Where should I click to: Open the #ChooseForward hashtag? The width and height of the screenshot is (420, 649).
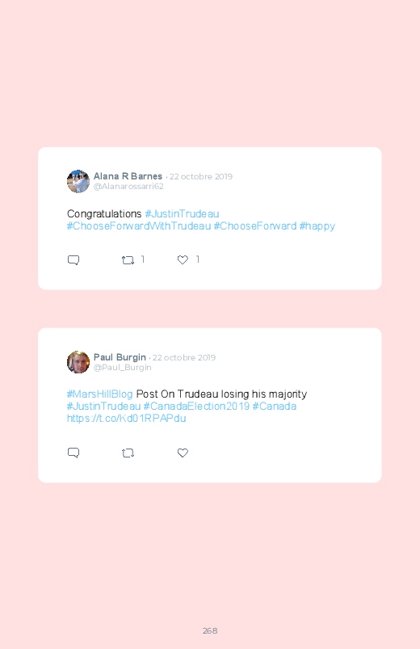pyautogui.click(x=255, y=226)
